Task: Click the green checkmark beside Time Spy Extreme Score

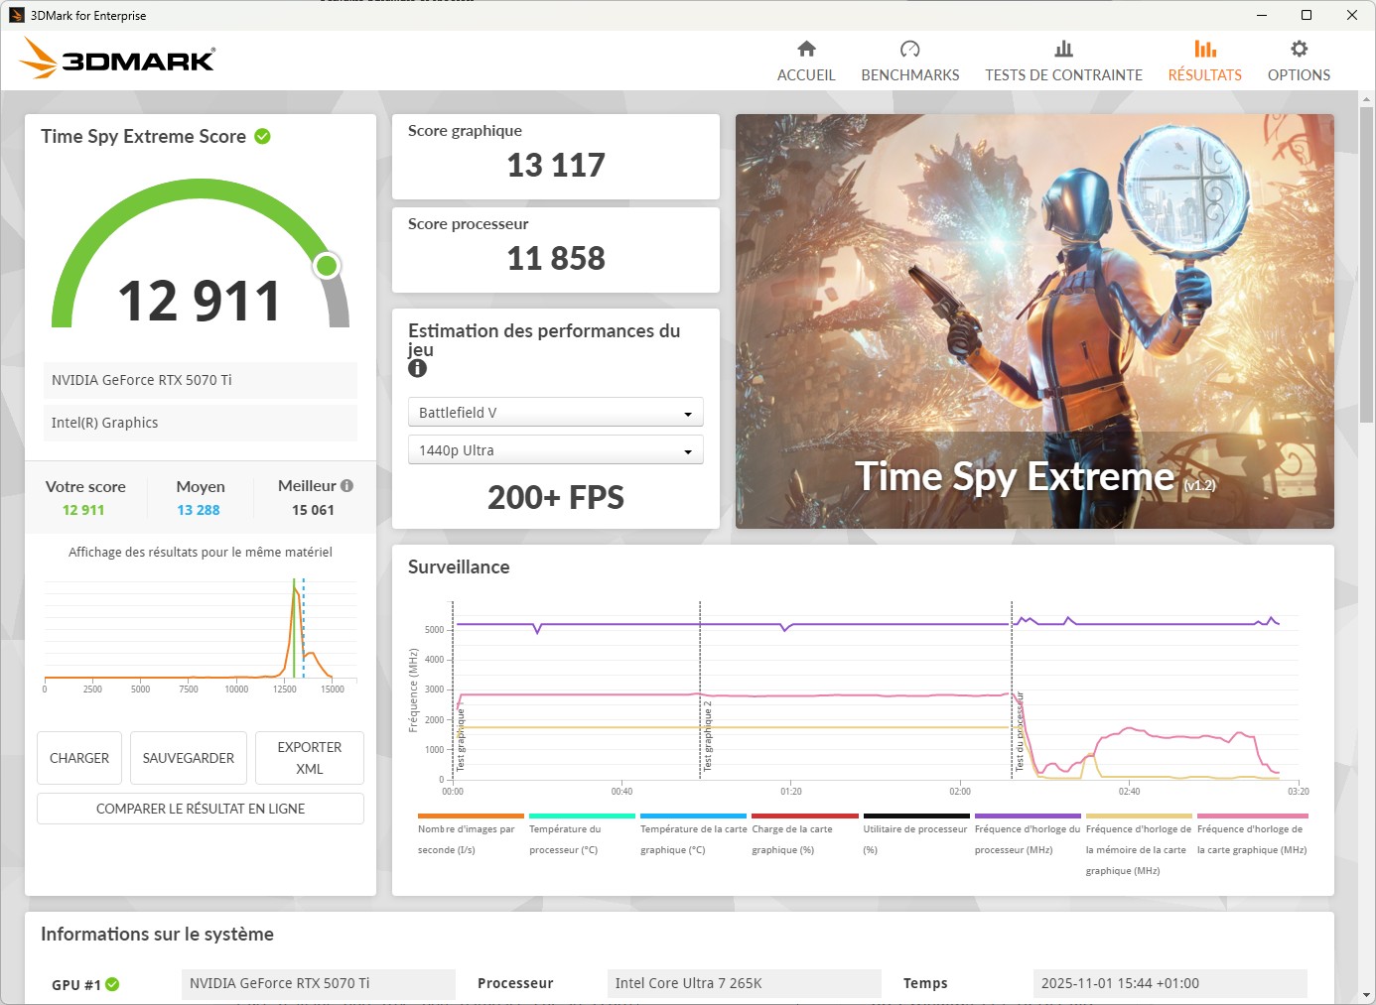Action: point(261,136)
